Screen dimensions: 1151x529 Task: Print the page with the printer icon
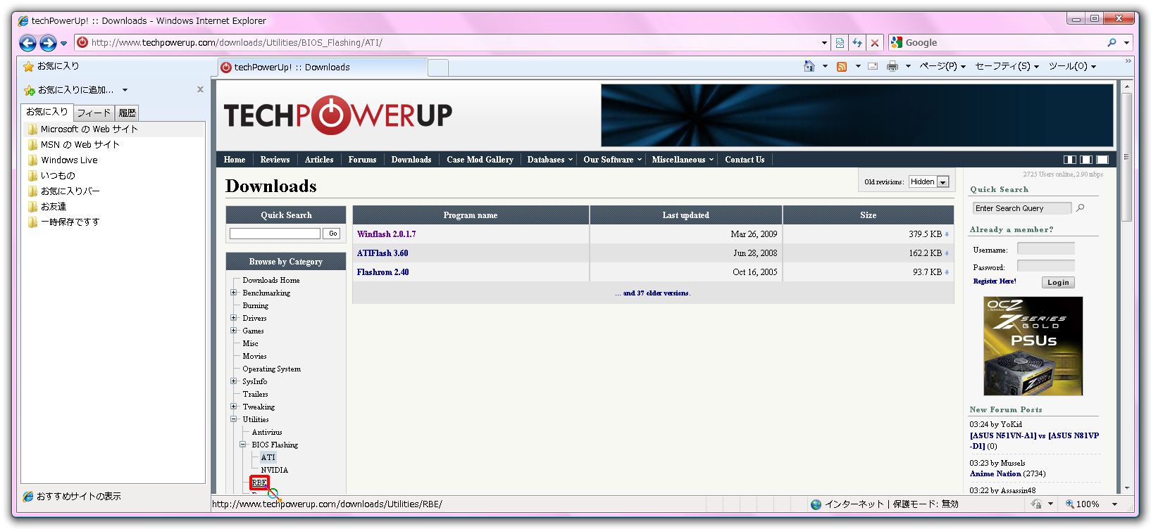(892, 66)
